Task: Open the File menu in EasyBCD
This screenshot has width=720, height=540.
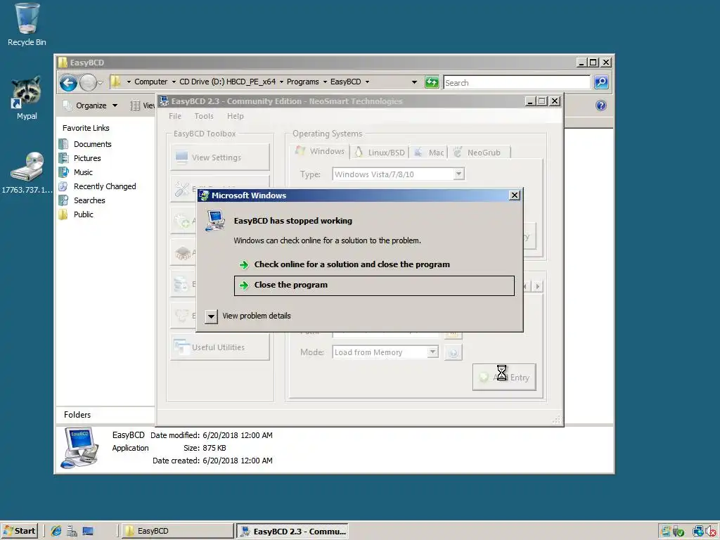Action: point(175,116)
